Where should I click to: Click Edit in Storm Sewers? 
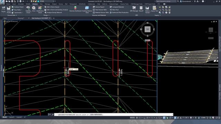tap(52, 7)
